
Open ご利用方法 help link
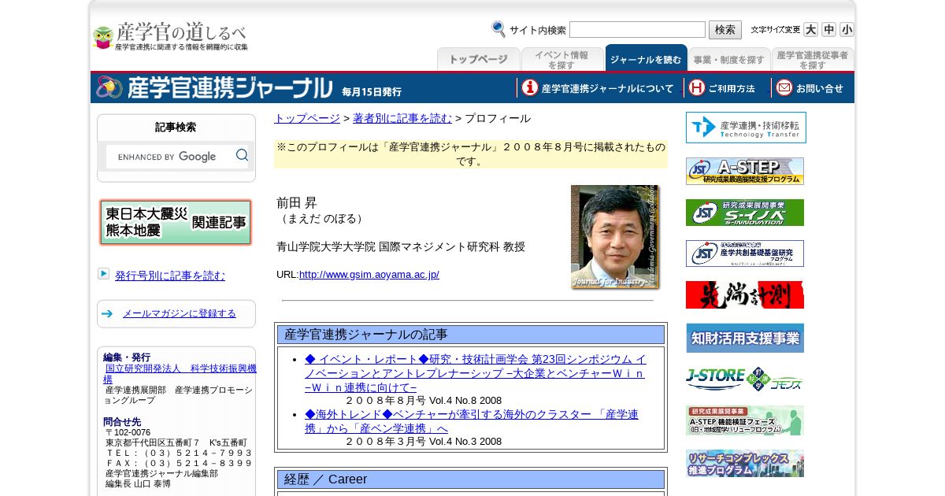point(721,88)
